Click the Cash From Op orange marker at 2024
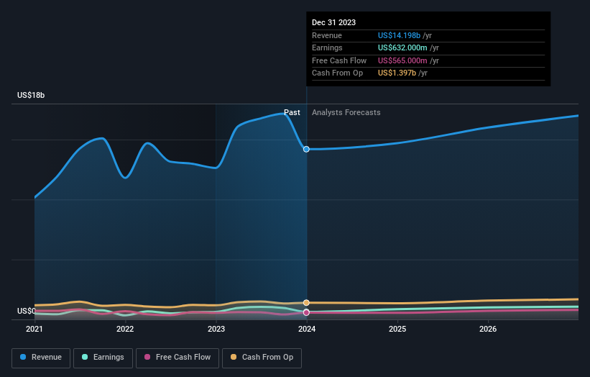Screen dimensions: 590x377 tap(306, 303)
